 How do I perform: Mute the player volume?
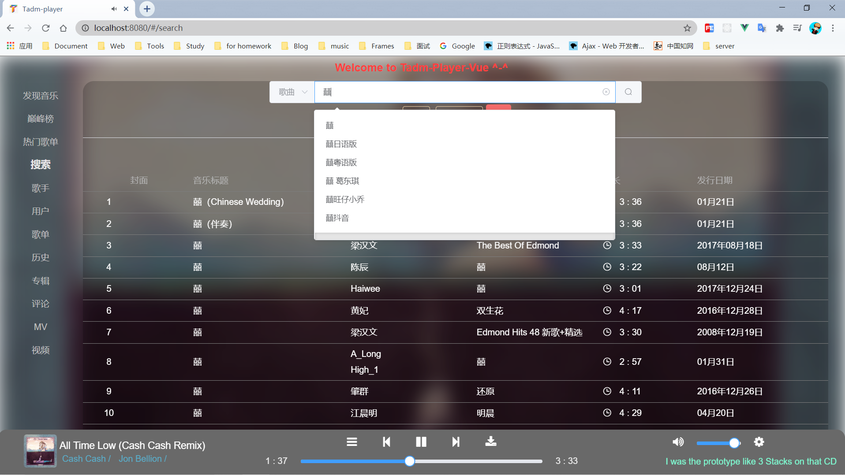[x=678, y=442]
